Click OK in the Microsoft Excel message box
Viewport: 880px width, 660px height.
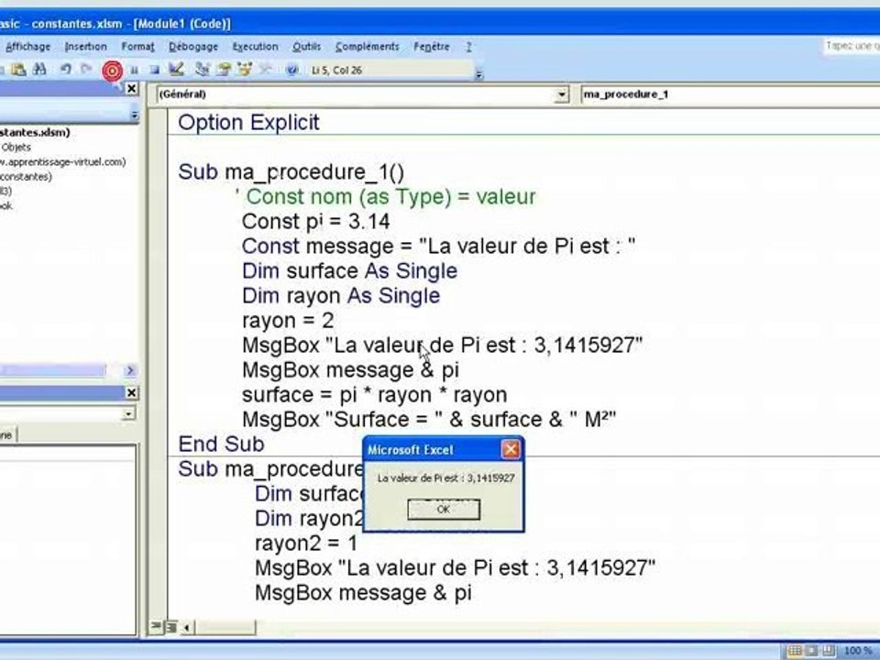pos(444,510)
